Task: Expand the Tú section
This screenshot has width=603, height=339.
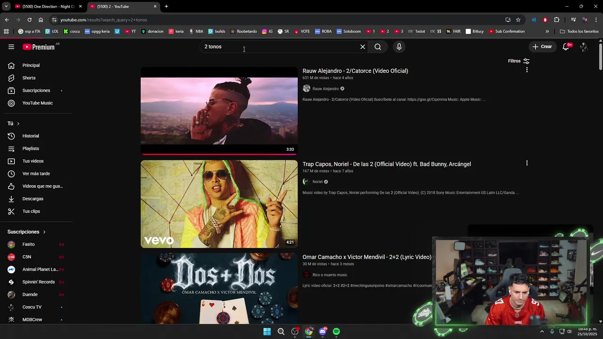Action: tap(13, 123)
